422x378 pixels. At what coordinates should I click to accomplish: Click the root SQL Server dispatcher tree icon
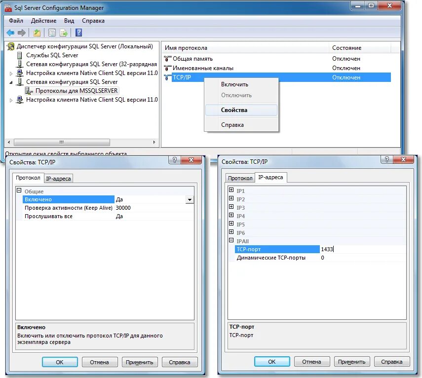pos(11,46)
